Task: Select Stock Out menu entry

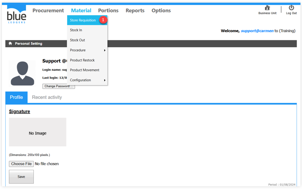Action: coord(78,40)
